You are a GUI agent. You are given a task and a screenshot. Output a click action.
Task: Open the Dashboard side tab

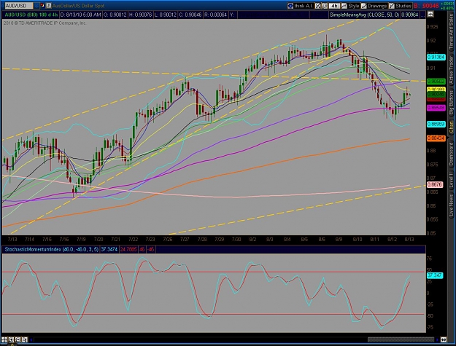(x=452, y=154)
